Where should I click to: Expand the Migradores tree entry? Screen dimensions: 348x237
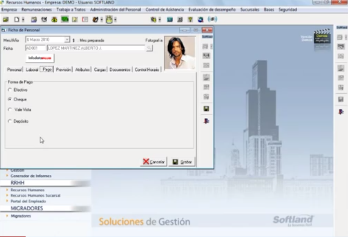click(x=7, y=216)
